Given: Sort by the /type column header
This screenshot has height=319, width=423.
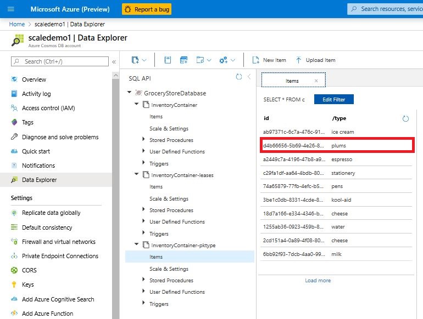Looking at the screenshot, I should pos(339,118).
